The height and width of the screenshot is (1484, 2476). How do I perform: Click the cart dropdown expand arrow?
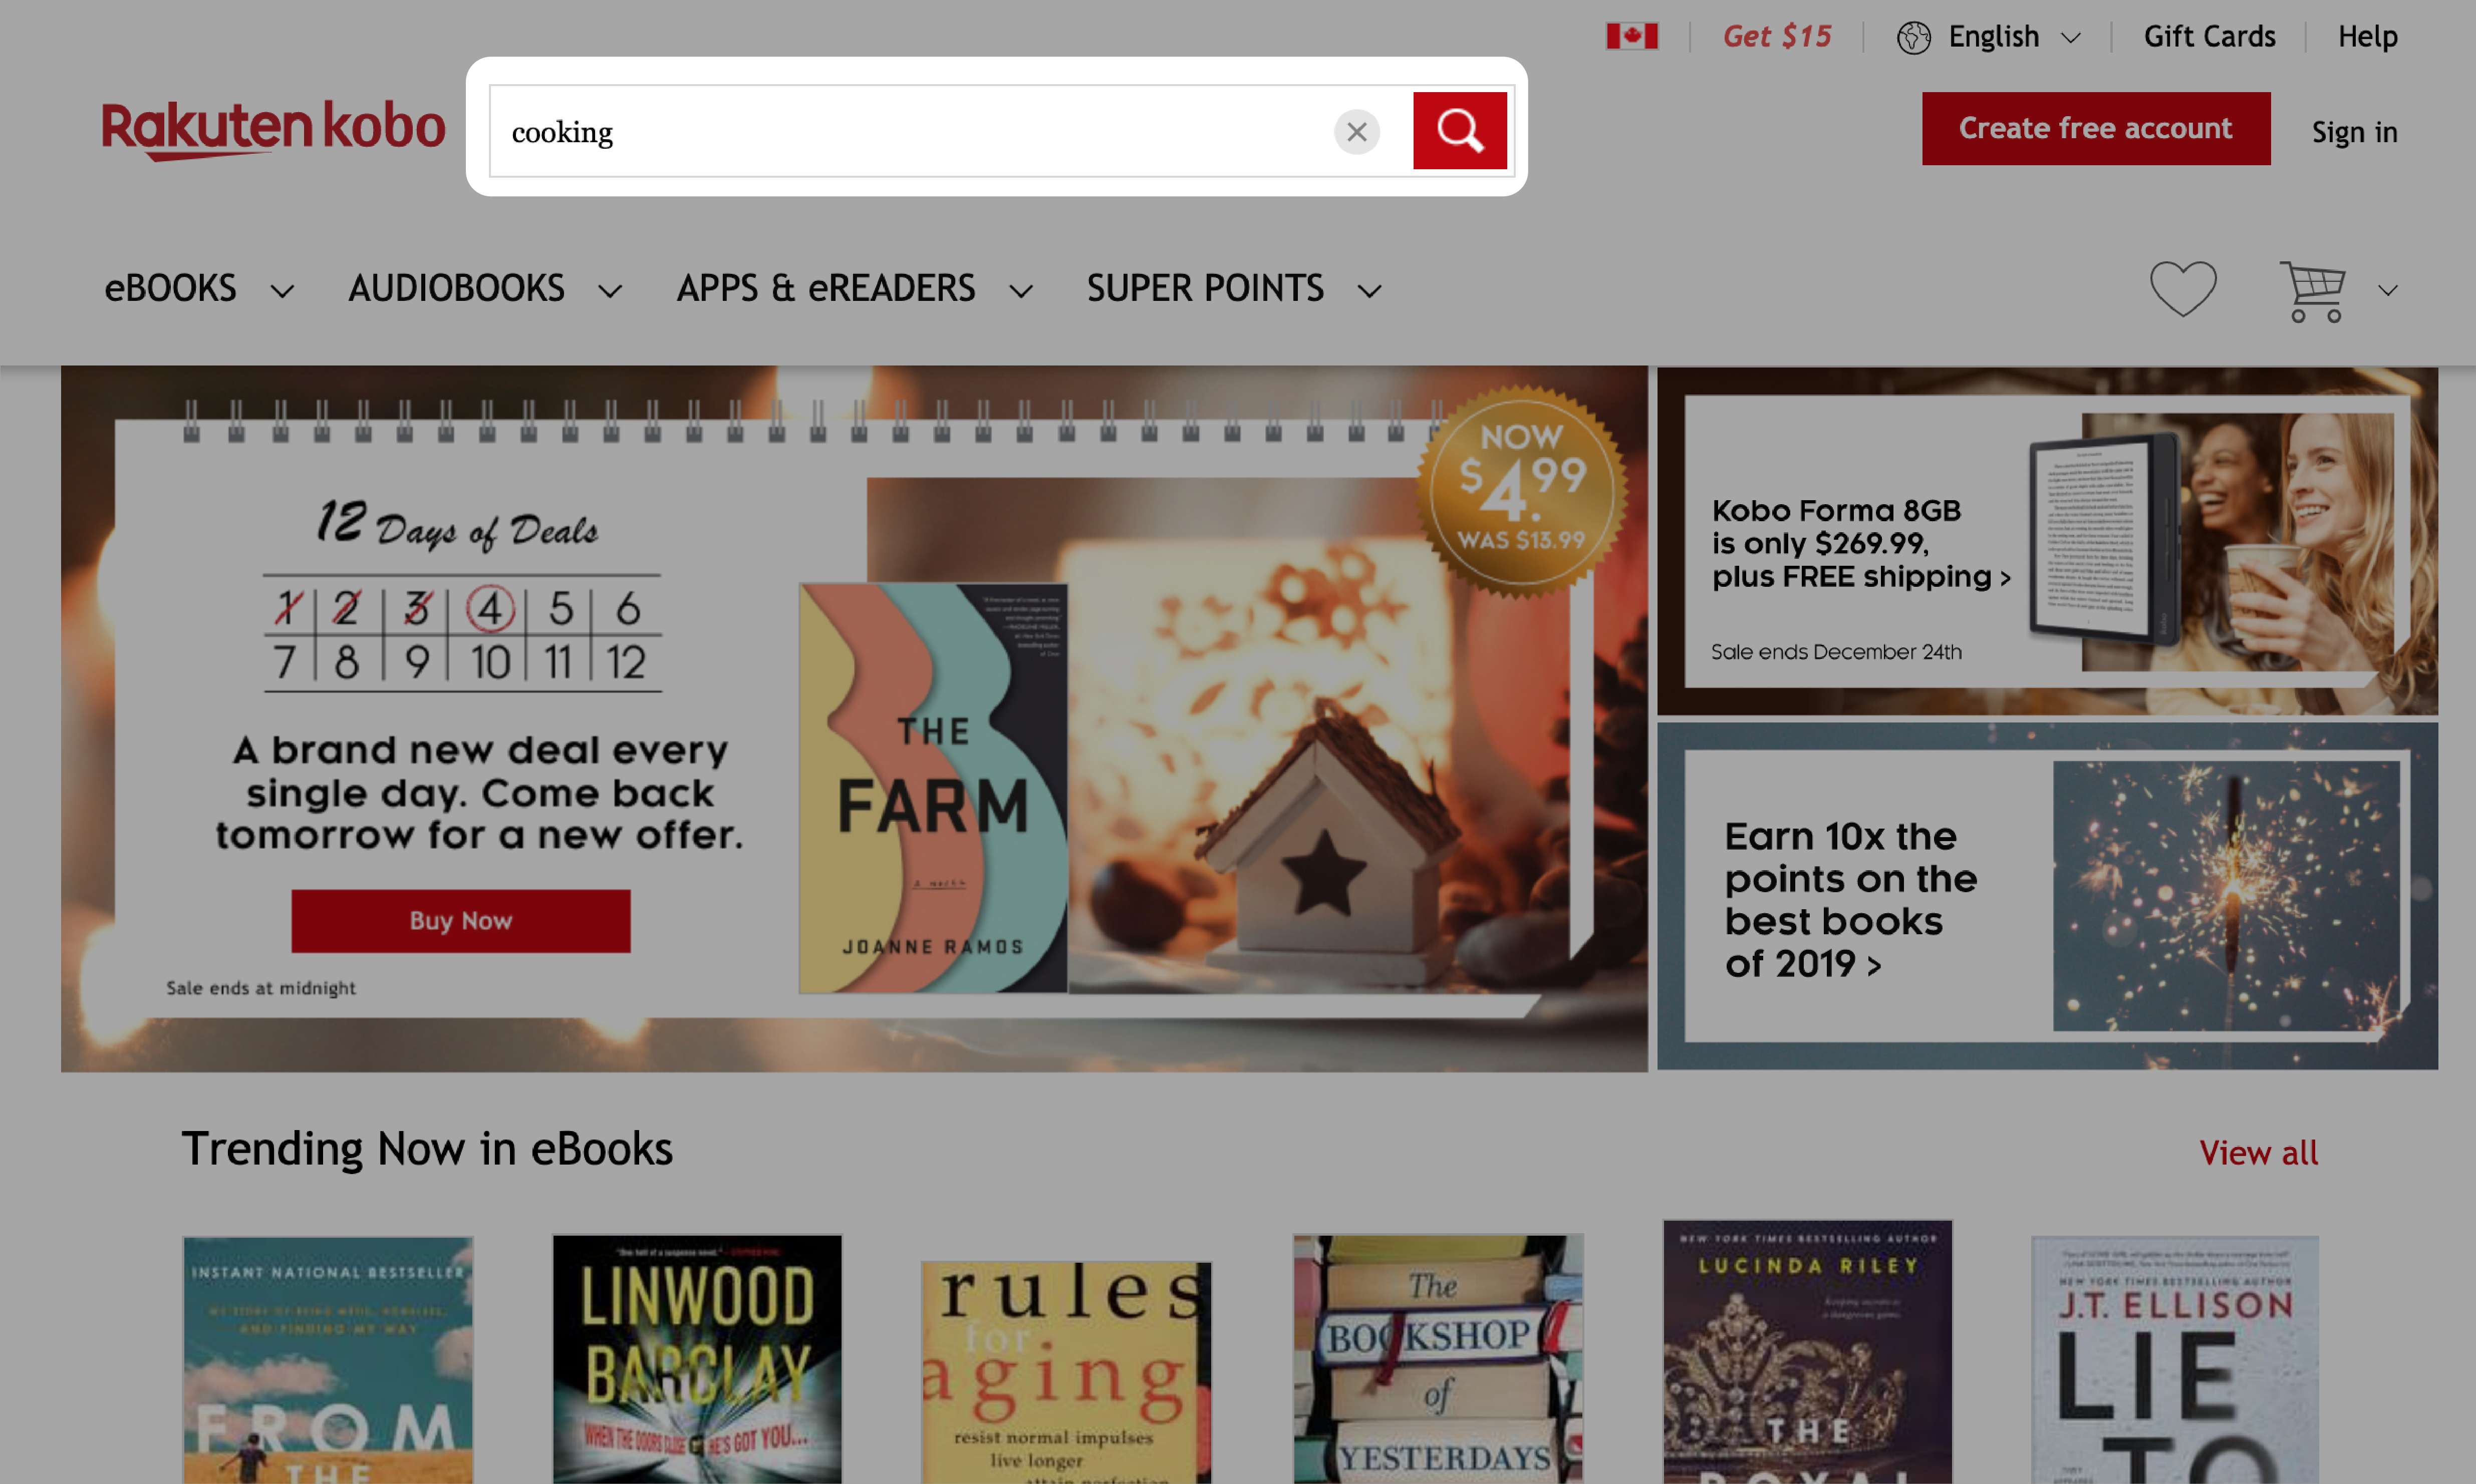tap(2384, 288)
